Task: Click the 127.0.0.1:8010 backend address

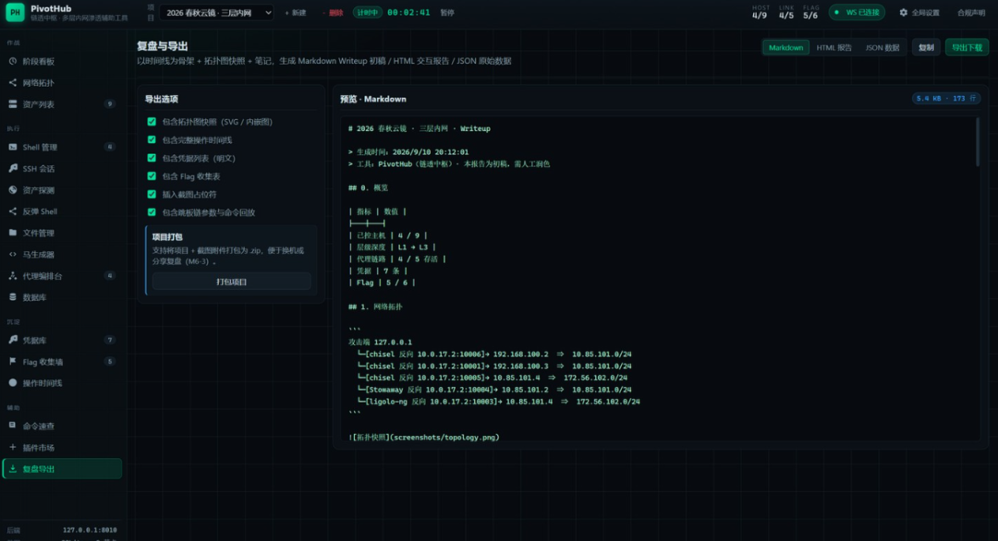Action: [x=90, y=530]
